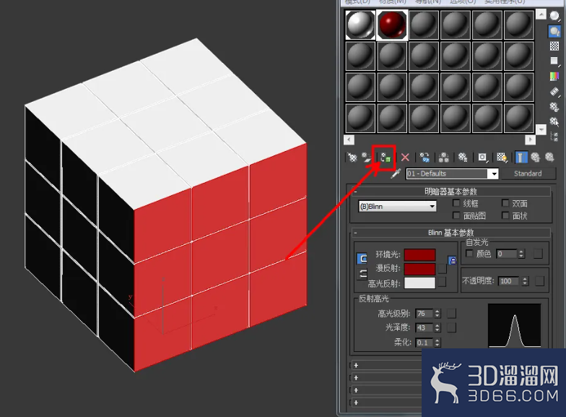Click sample slots scroll up arrow
The height and width of the screenshot is (417, 566).
[541, 14]
